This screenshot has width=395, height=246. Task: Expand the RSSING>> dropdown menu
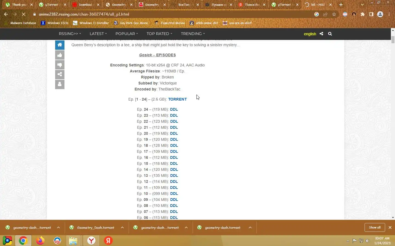pos(70,34)
